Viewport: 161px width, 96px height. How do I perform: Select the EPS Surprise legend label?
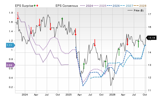pos(24,6)
